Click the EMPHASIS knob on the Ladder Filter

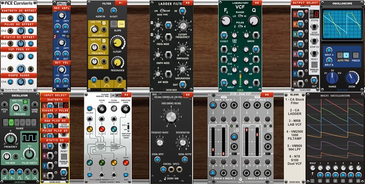pyautogui.click(x=182, y=48)
